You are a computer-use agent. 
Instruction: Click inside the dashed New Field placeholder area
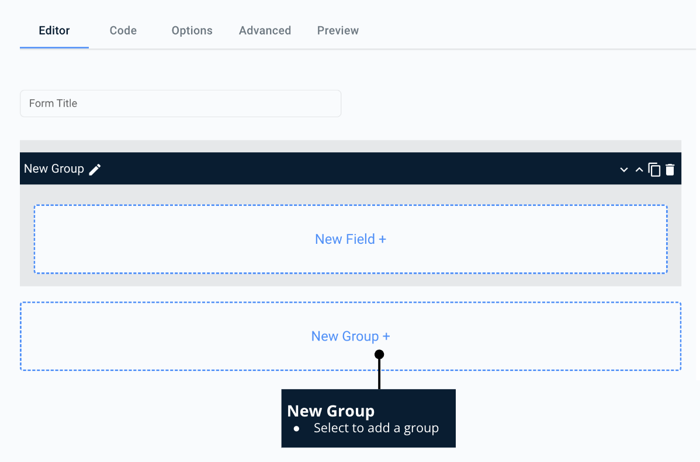pos(351,239)
